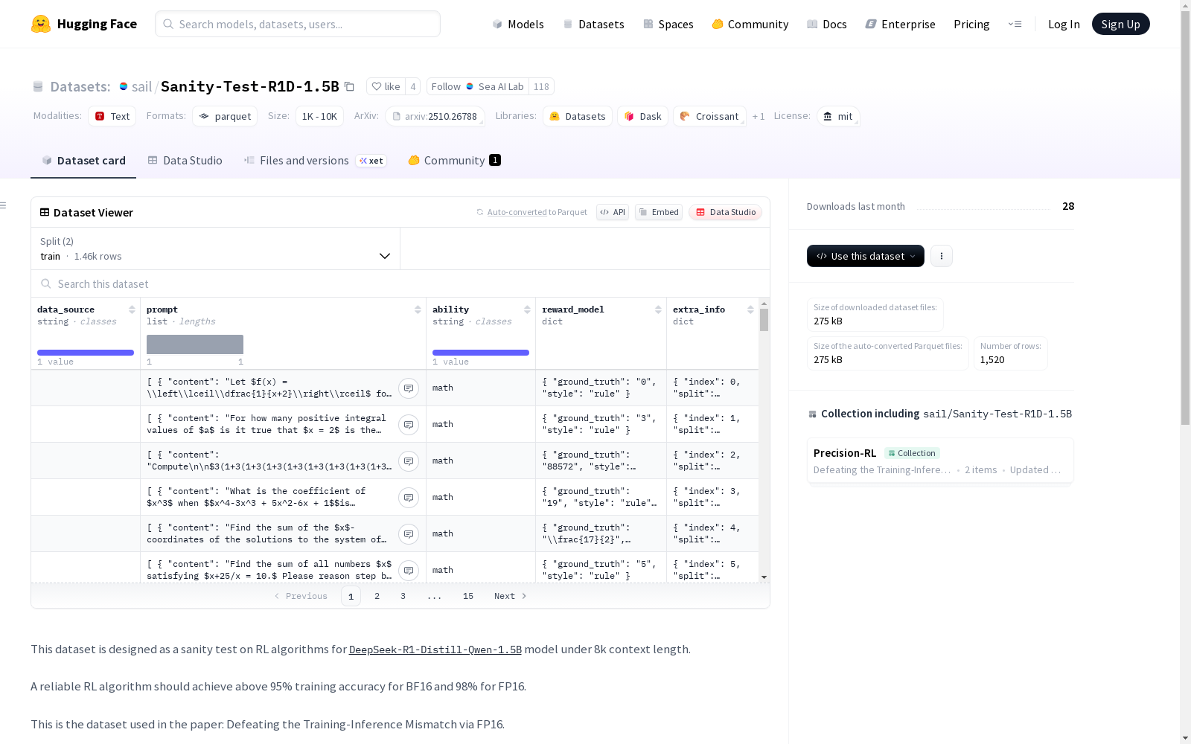Open the Pricing page

971,24
